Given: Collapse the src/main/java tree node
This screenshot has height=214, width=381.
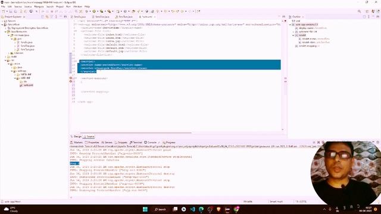Looking at the screenshot, I should (9, 36).
